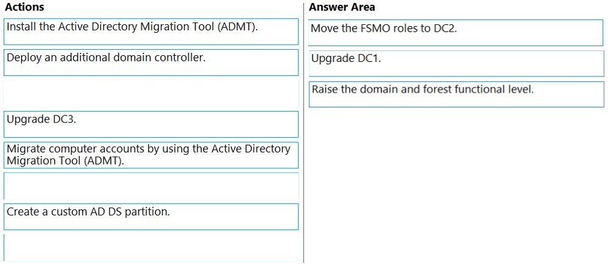The height and width of the screenshot is (264, 608).
Task: Pick the Migrate computer accounts action
Action: (x=151, y=155)
